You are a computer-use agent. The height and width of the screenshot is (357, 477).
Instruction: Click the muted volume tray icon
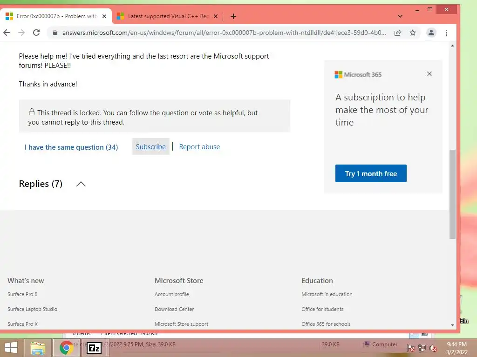coord(433,348)
